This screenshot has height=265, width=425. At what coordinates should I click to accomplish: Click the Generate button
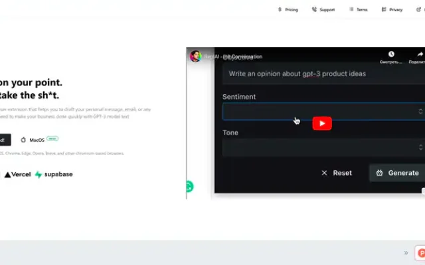[x=397, y=173]
